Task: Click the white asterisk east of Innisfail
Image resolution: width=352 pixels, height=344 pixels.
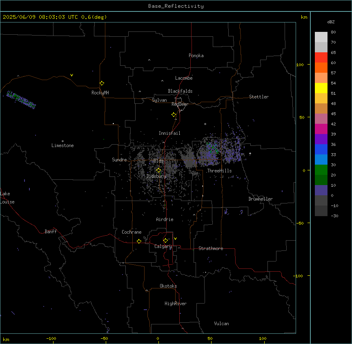Action: point(205,124)
